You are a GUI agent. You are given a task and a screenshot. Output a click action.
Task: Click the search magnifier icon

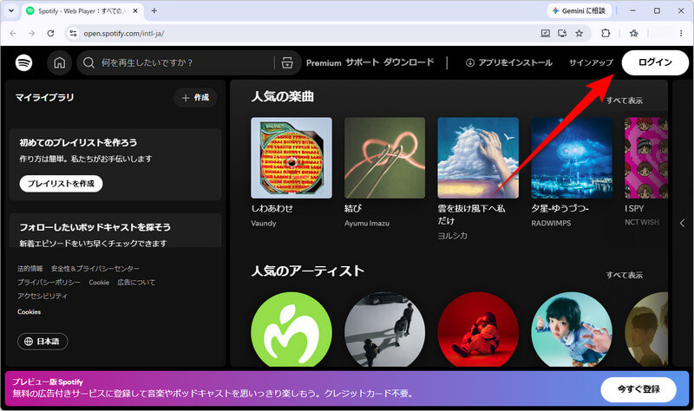click(88, 62)
